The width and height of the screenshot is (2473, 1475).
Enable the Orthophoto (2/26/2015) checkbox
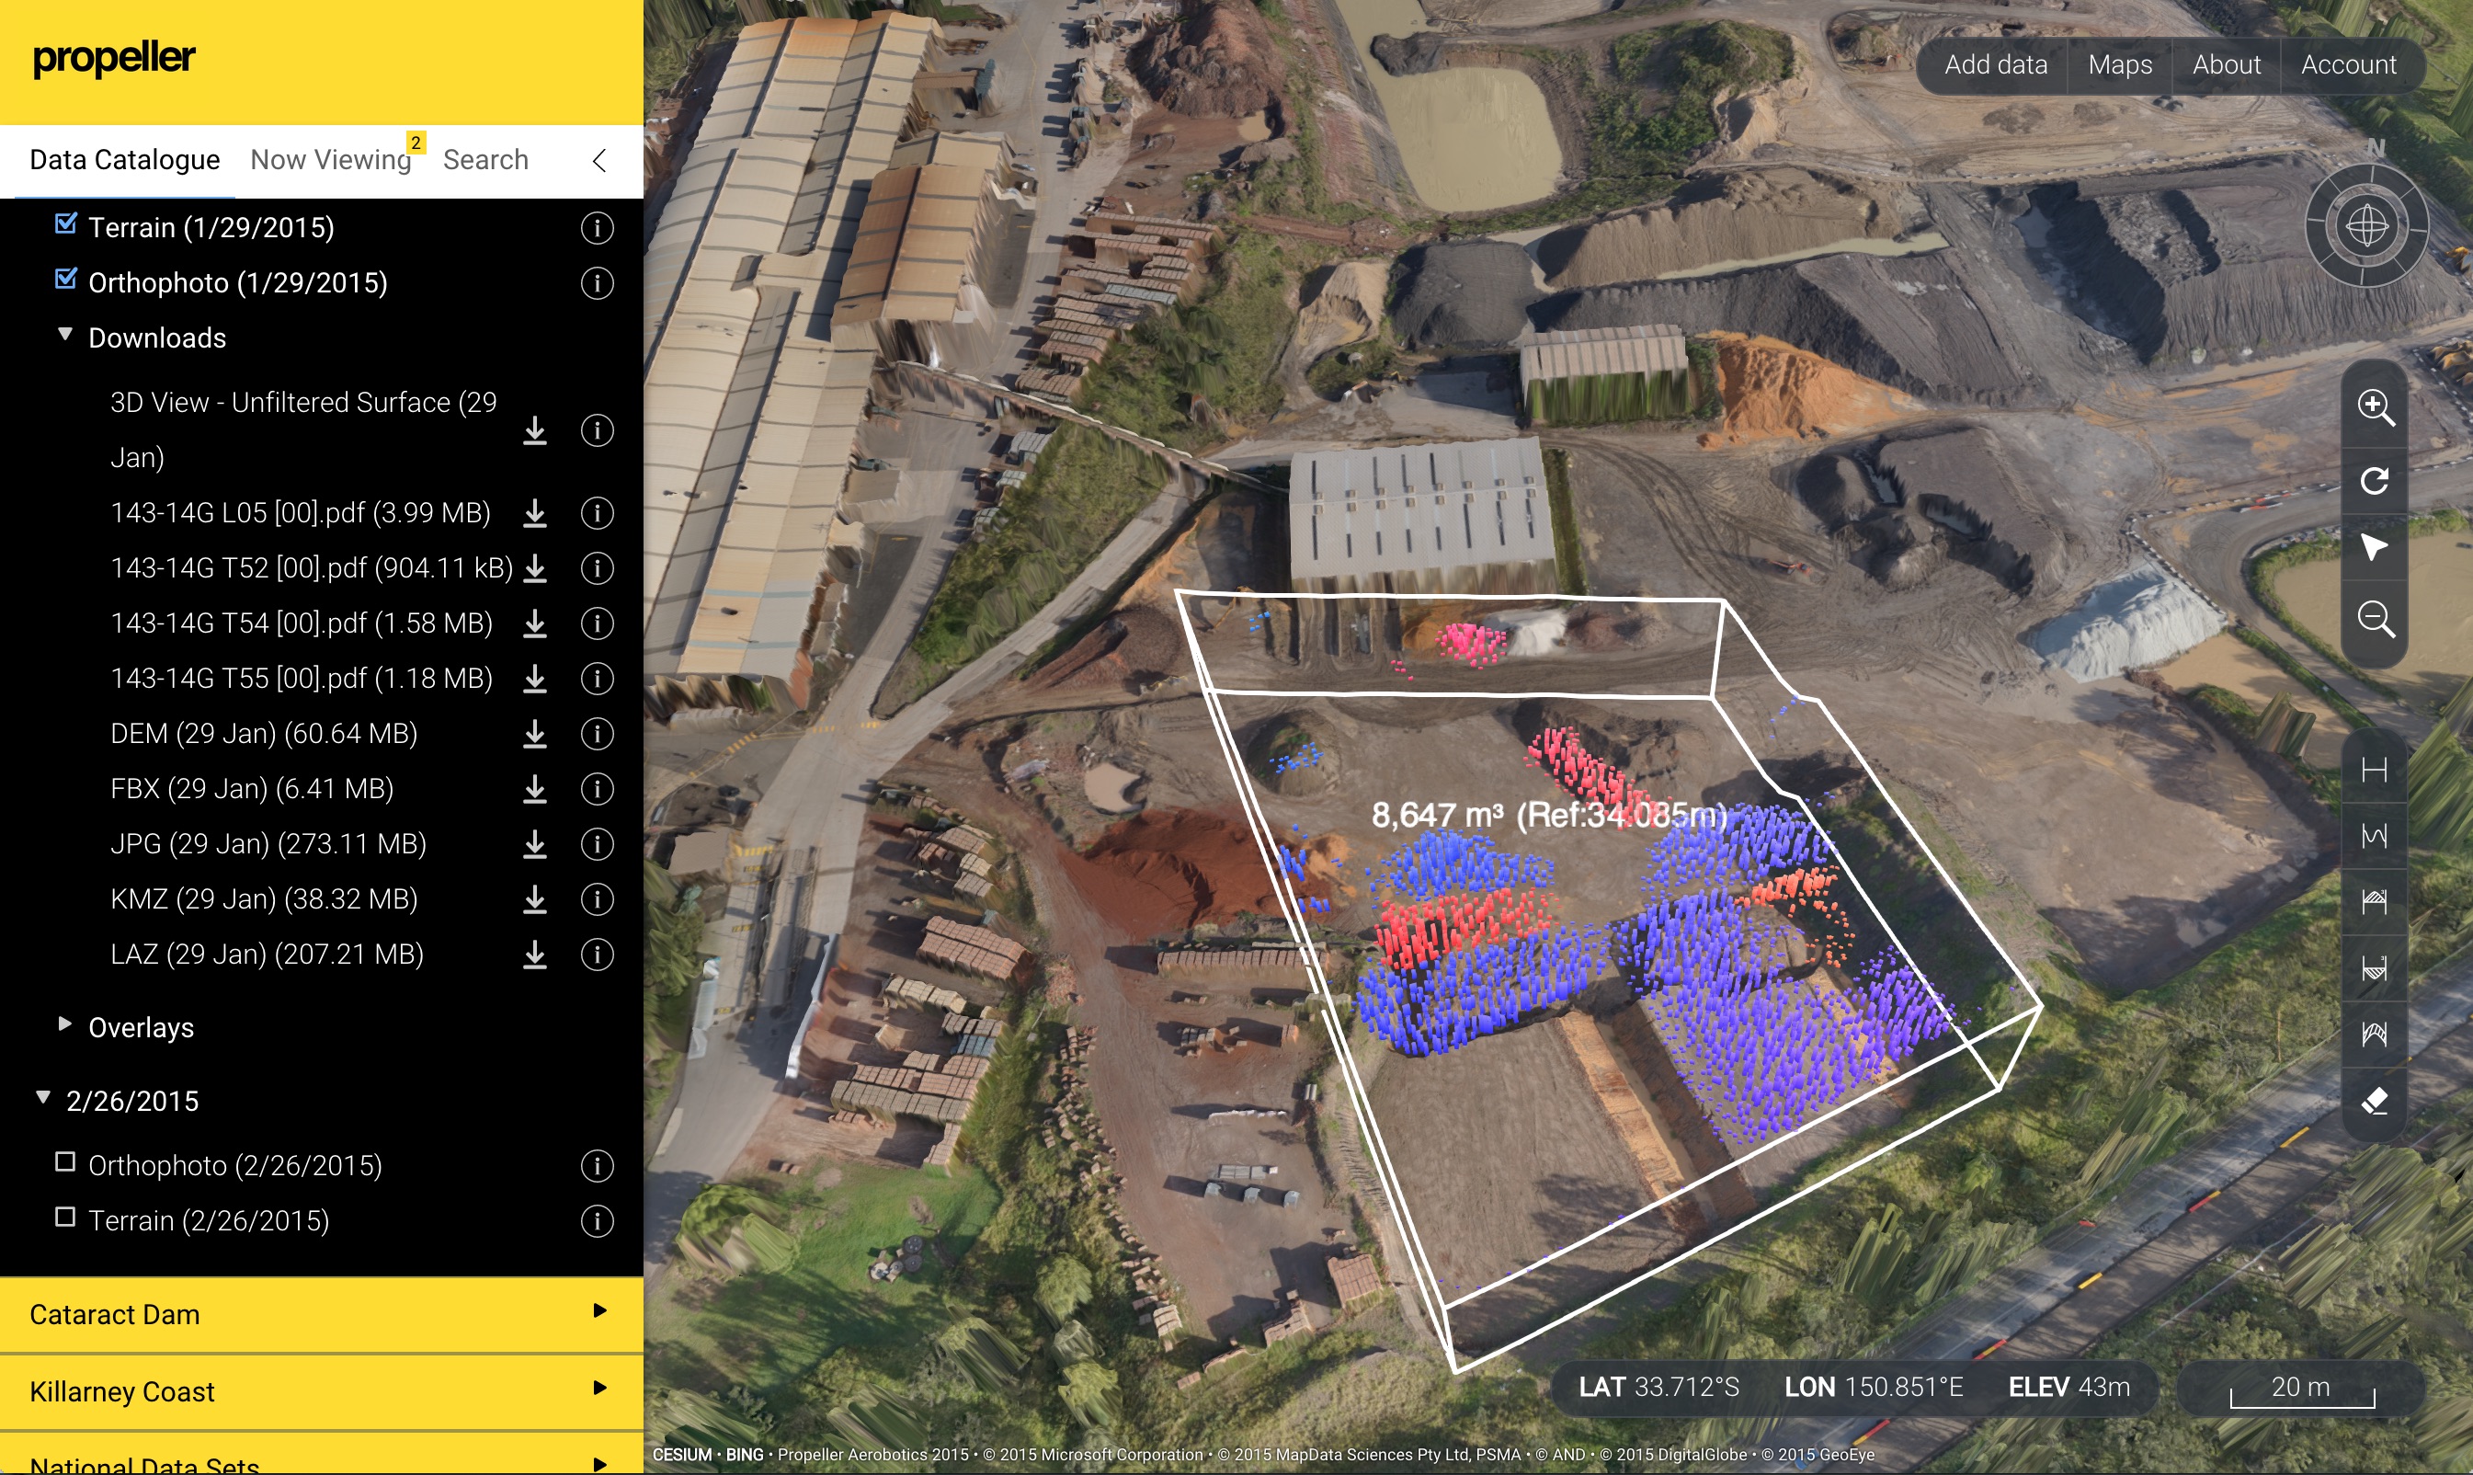(65, 1162)
